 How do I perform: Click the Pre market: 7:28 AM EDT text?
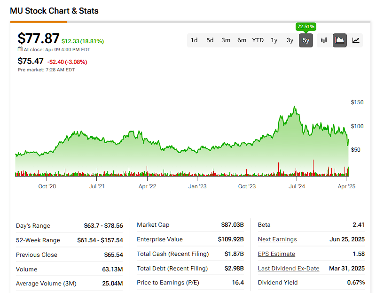(46, 69)
